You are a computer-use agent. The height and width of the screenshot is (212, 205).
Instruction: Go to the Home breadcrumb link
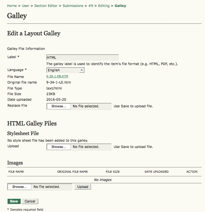(x=12, y=6)
